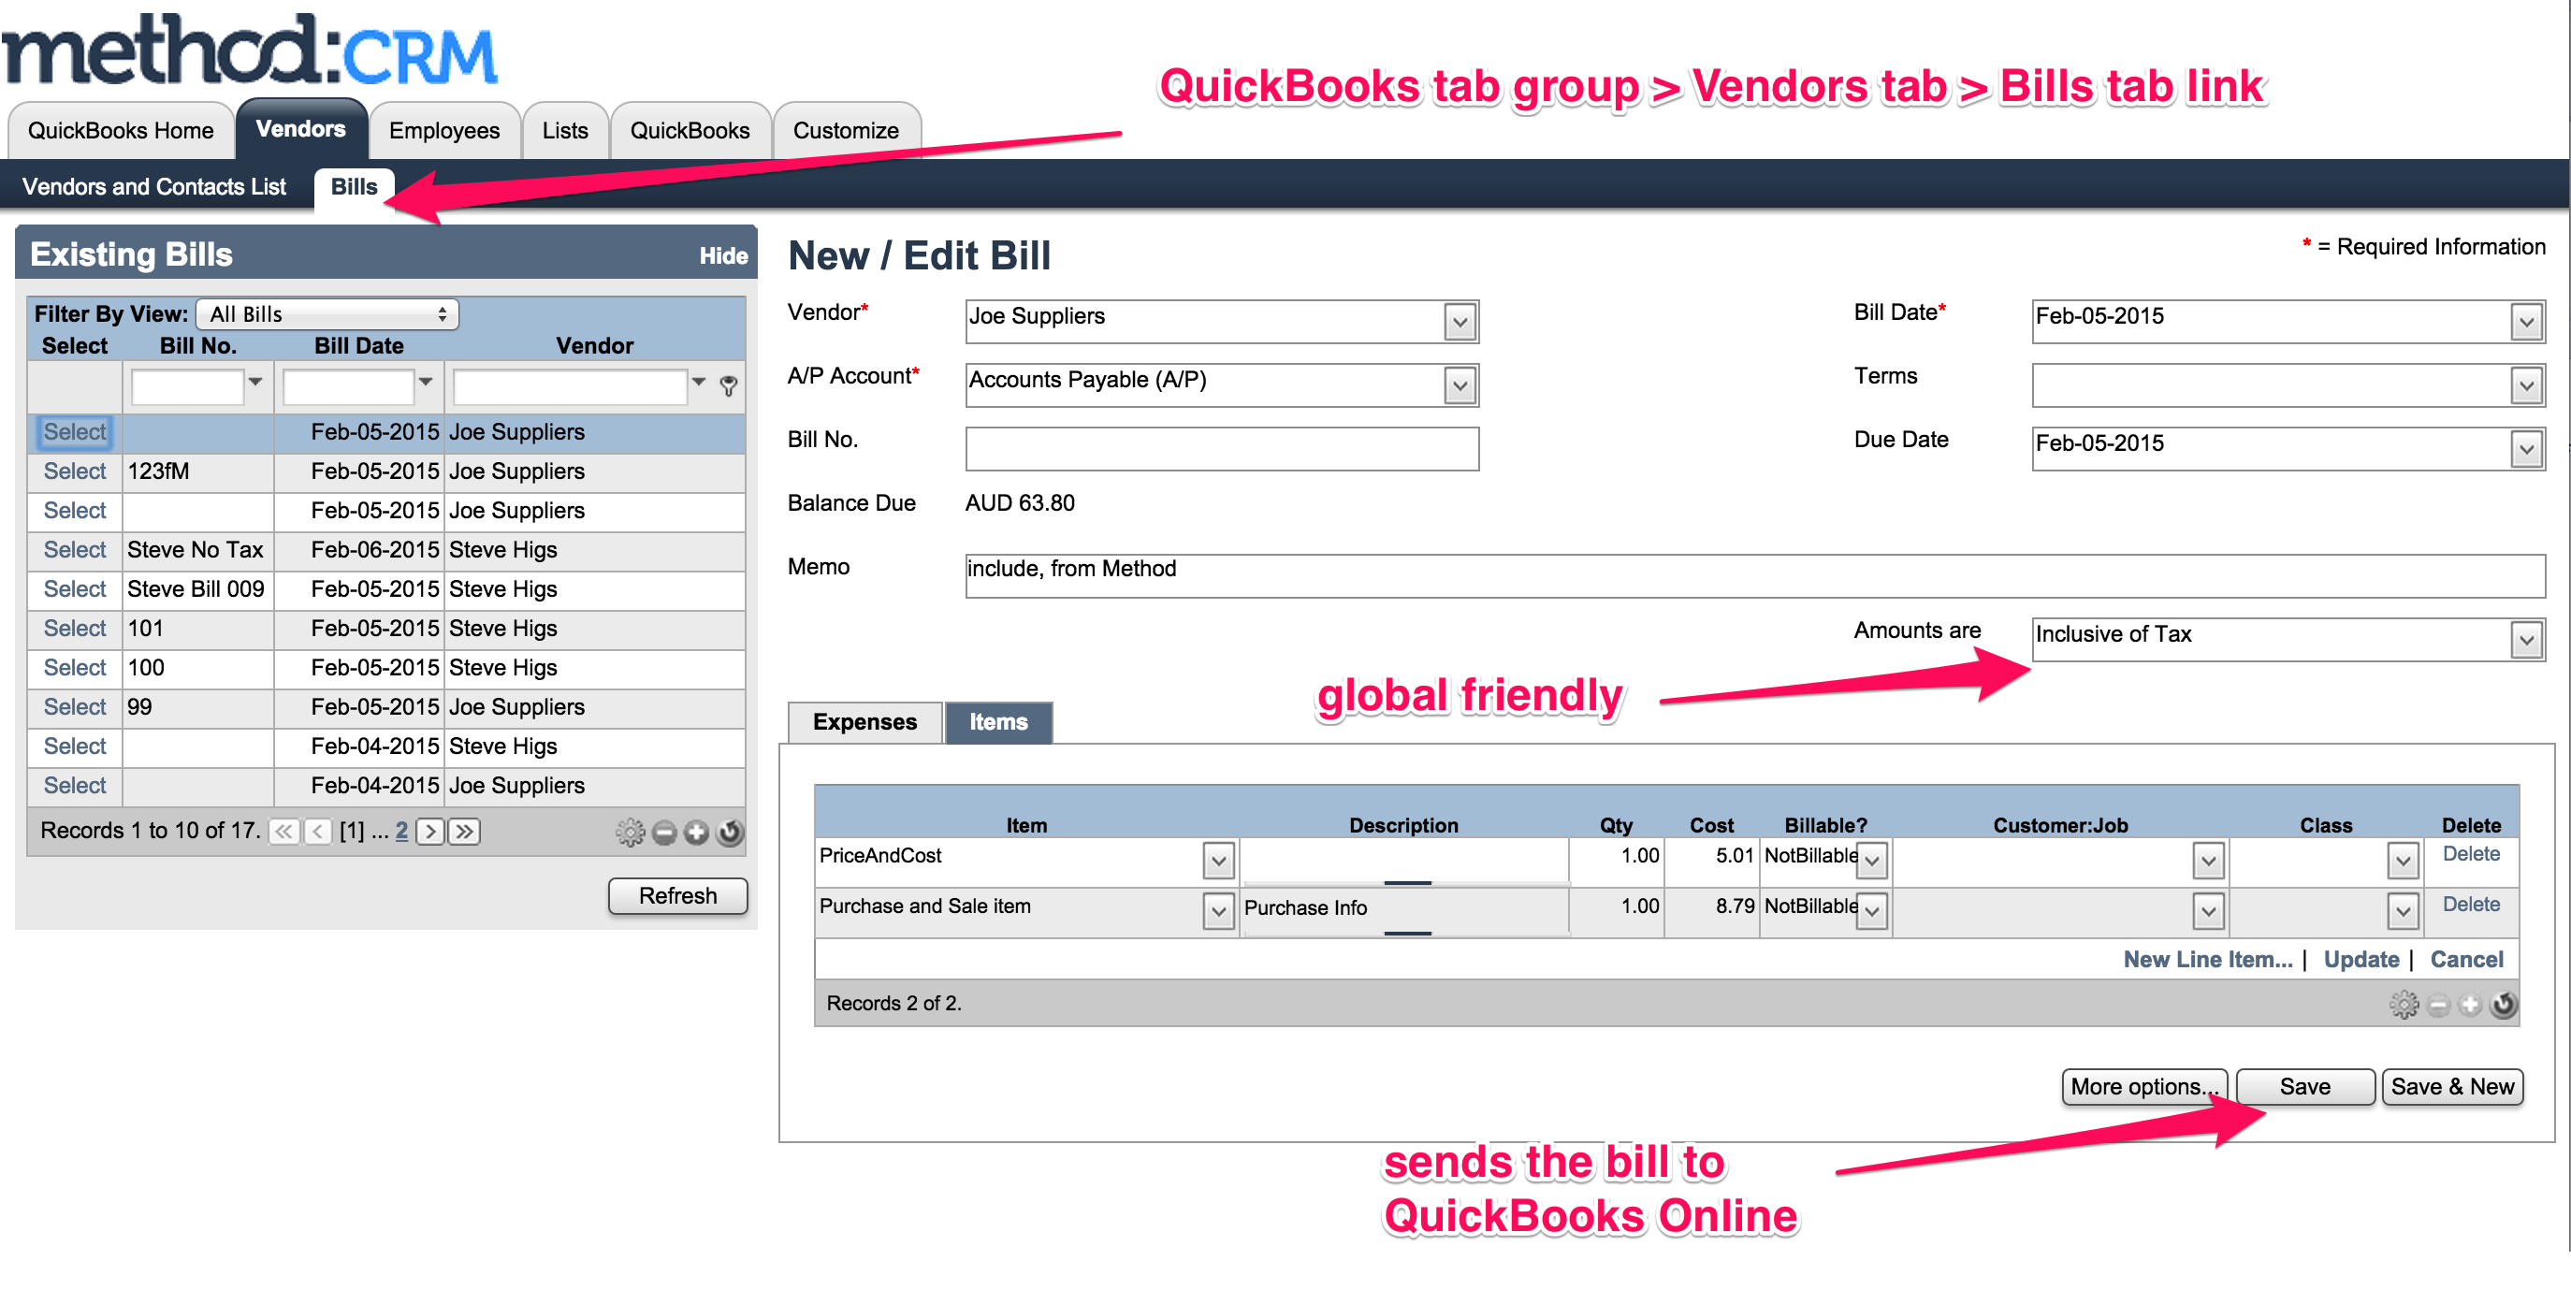This screenshot has height=1290, width=2571.
Task: Switch to the Employees tab
Action: tap(444, 131)
